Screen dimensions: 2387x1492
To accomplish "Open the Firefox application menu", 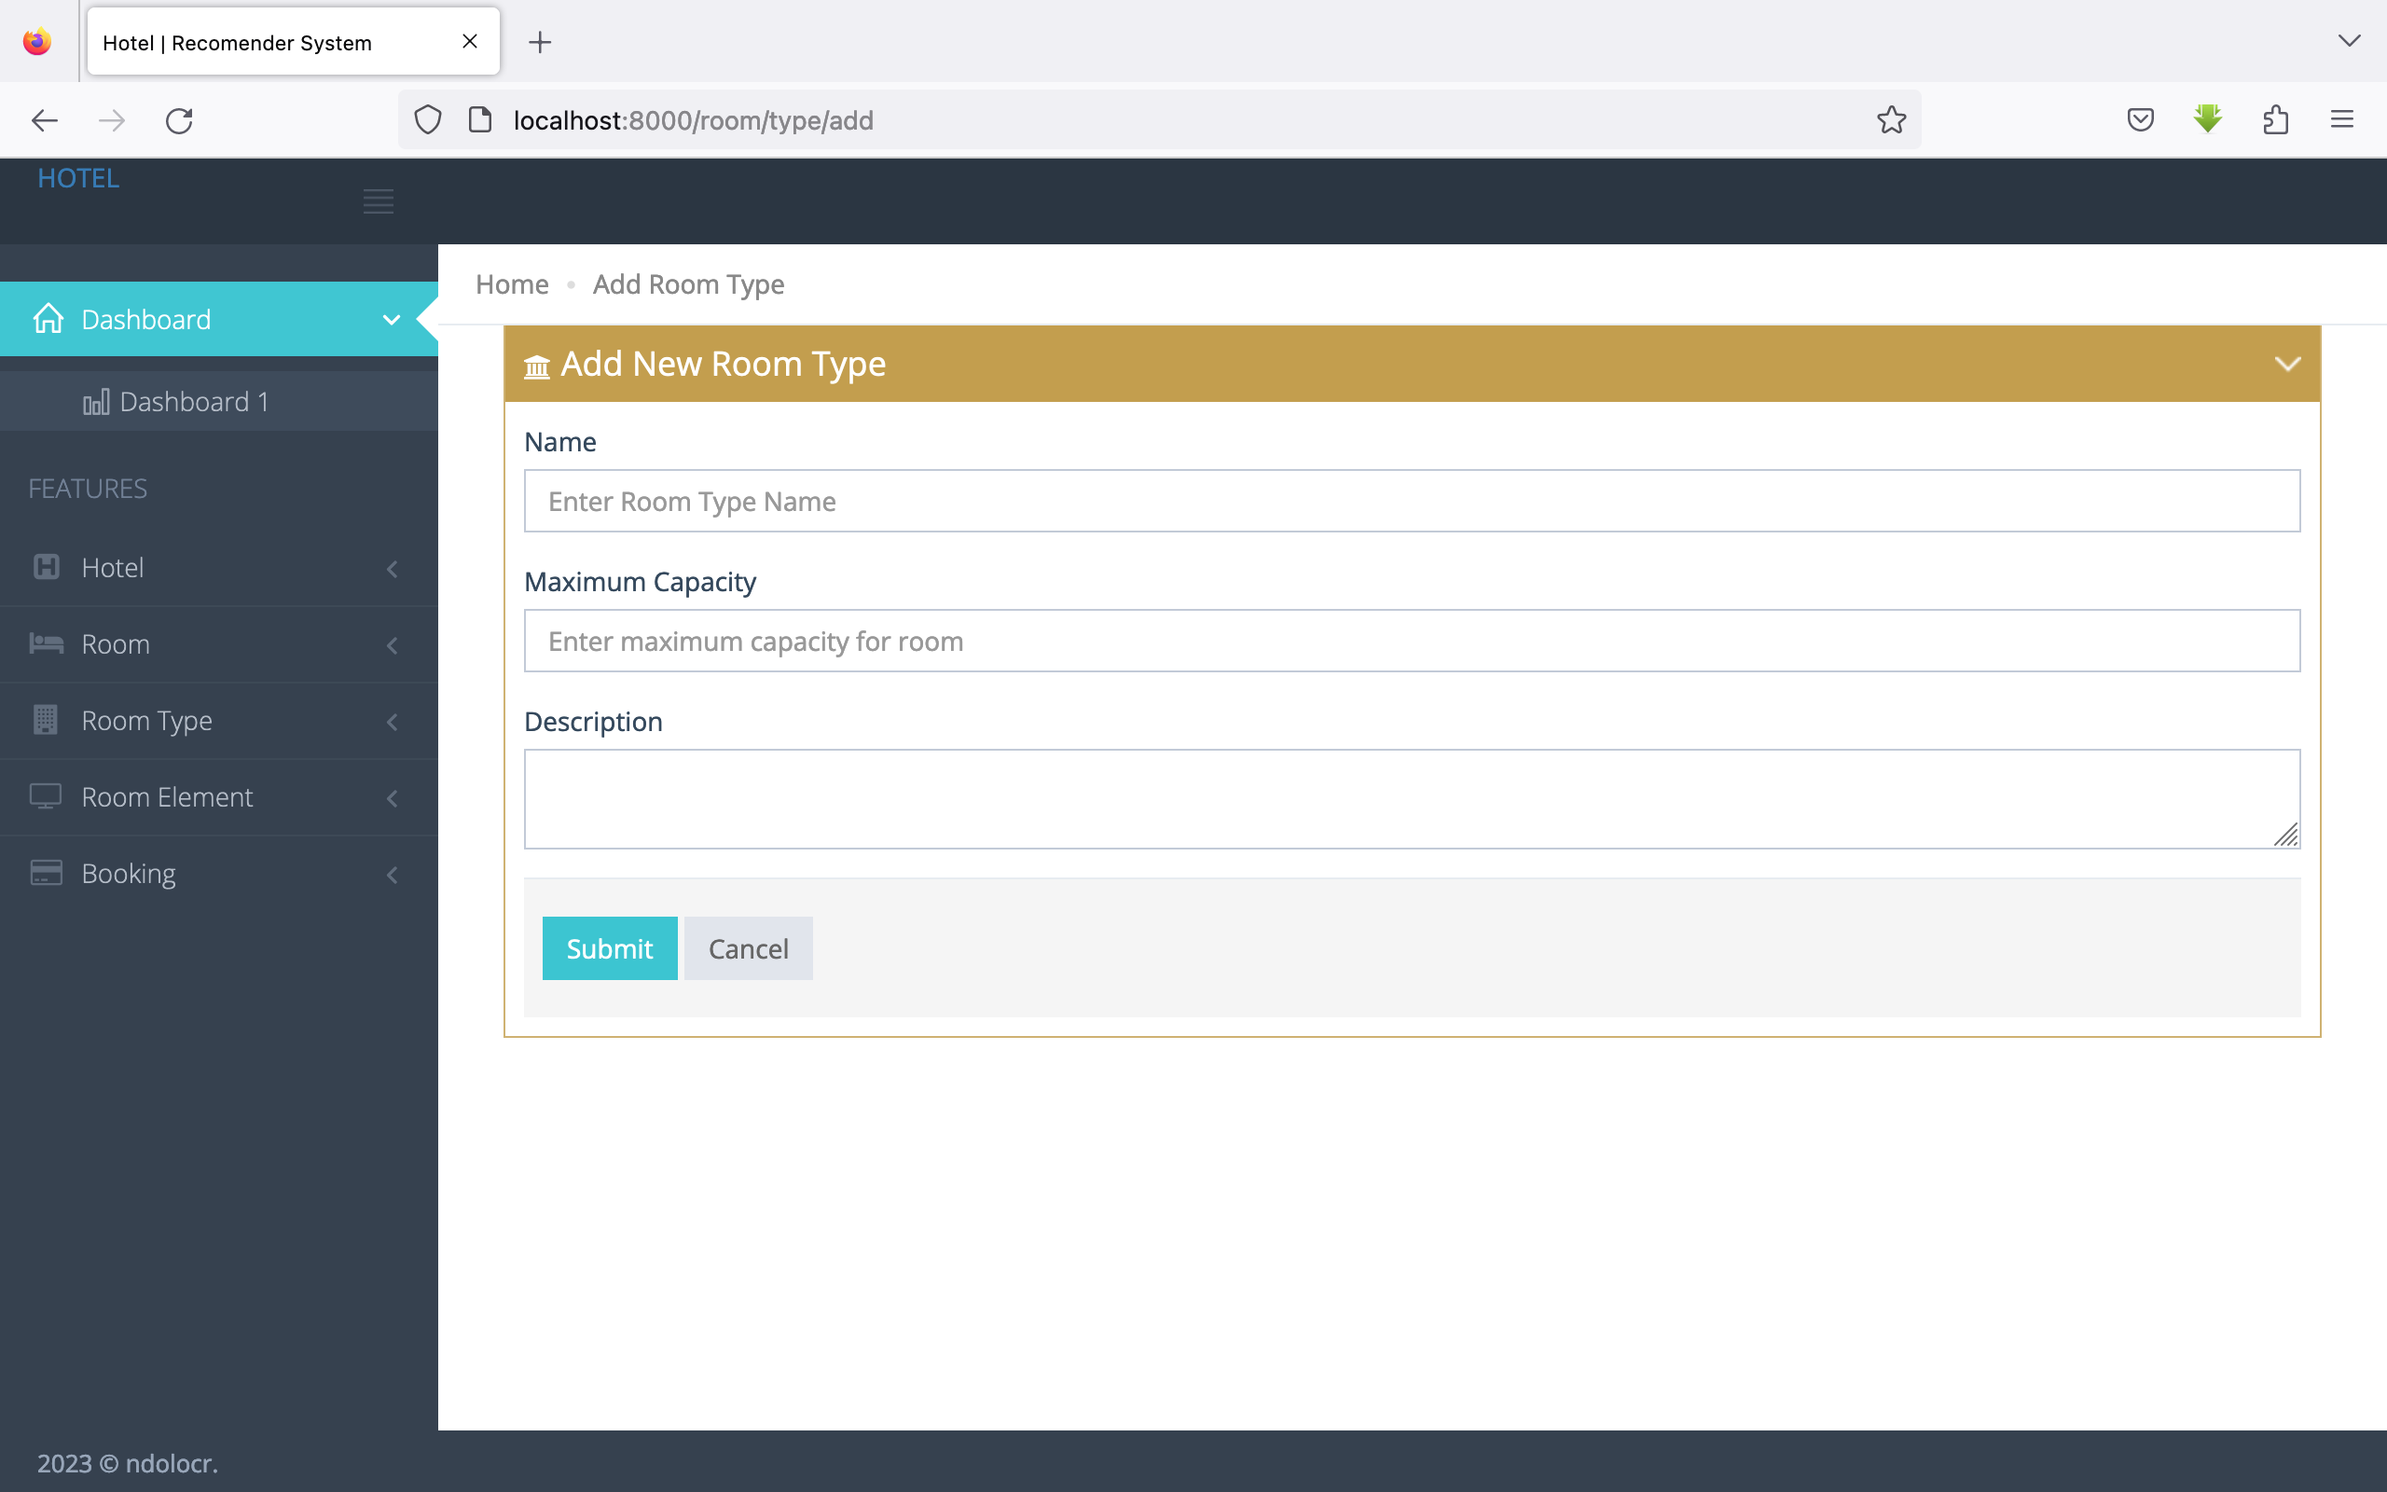I will 2341,119.
